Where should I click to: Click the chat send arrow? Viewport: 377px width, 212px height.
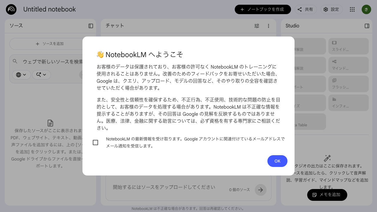click(261, 190)
